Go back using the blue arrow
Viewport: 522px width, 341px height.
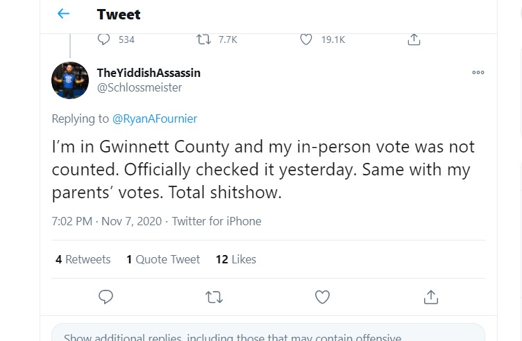tap(63, 14)
